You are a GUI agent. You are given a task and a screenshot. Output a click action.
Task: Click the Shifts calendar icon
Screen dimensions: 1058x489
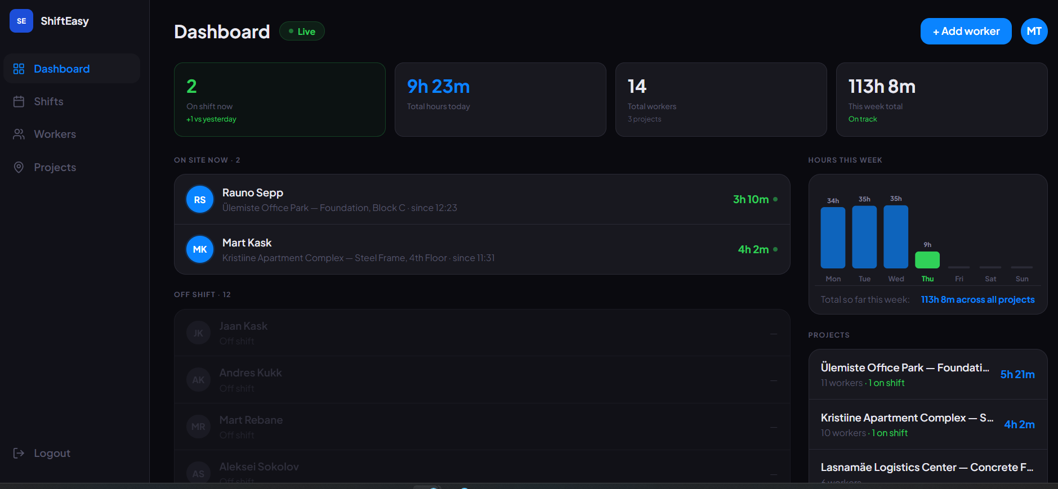(19, 101)
